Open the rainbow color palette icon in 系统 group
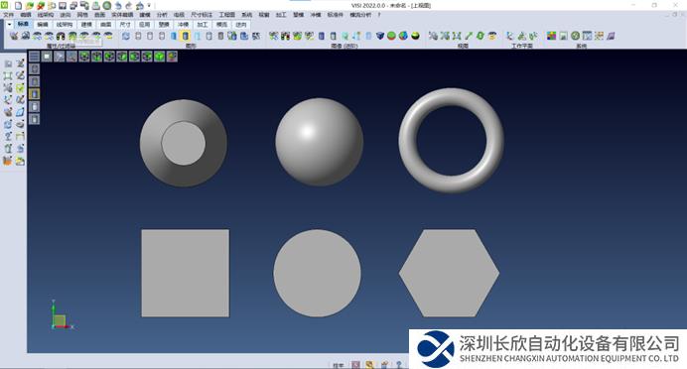The width and height of the screenshot is (687, 369). [x=551, y=36]
